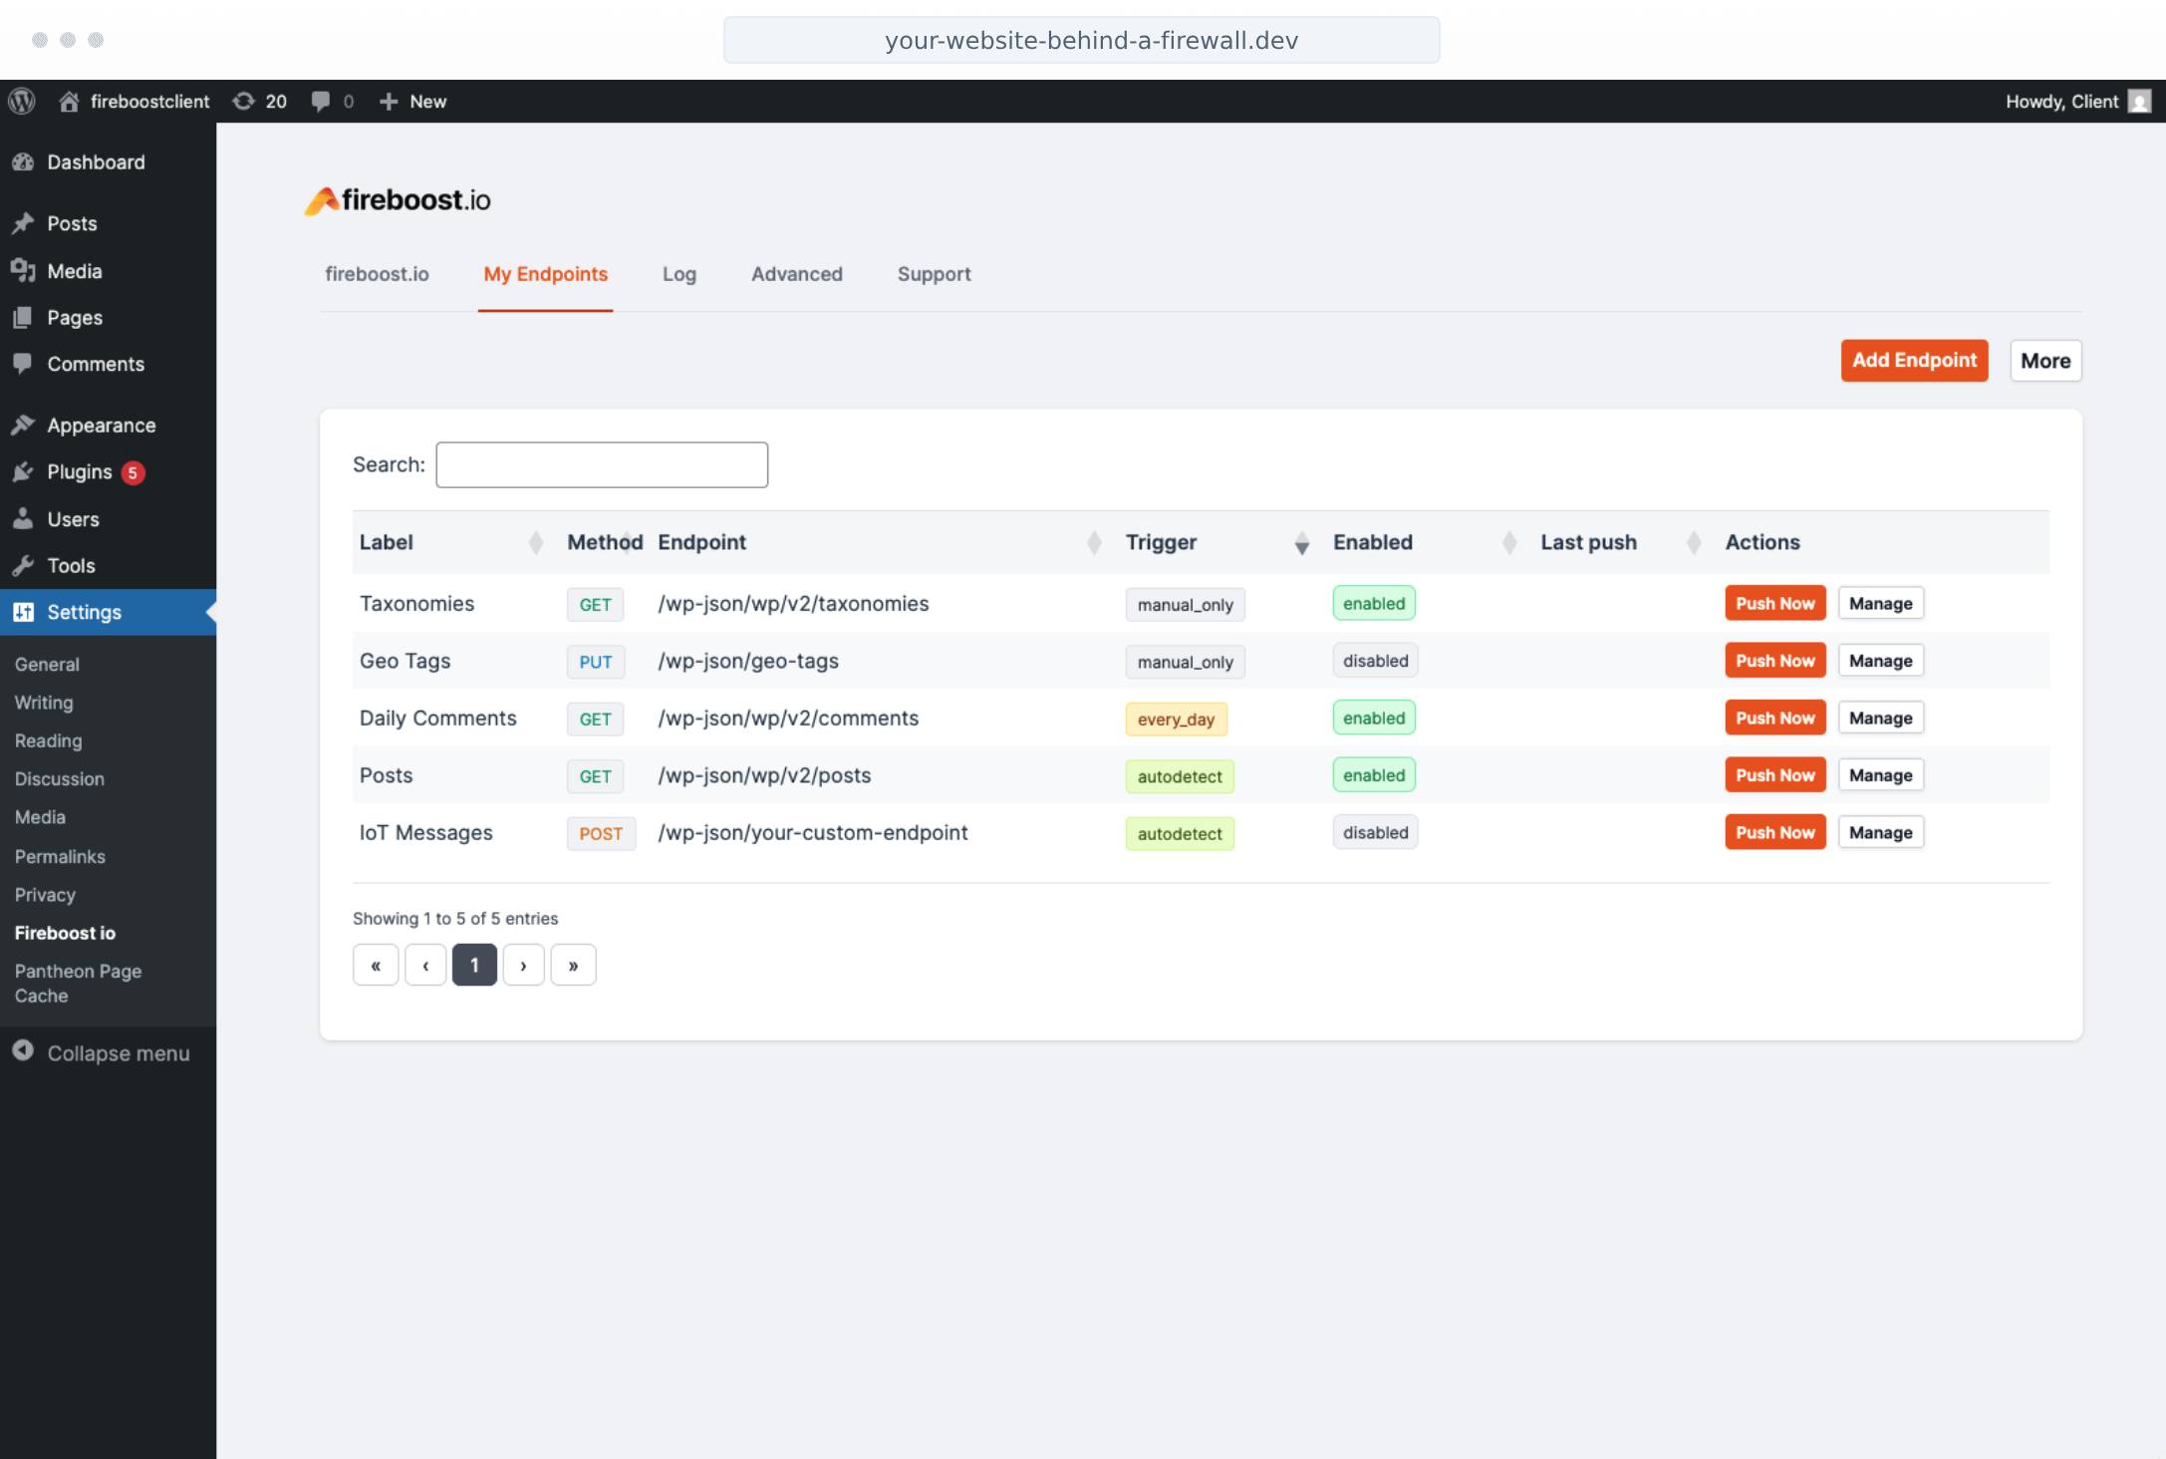Push Now for Geo Tags endpoint
Viewport: 2166px width, 1459px height.
(x=1775, y=661)
